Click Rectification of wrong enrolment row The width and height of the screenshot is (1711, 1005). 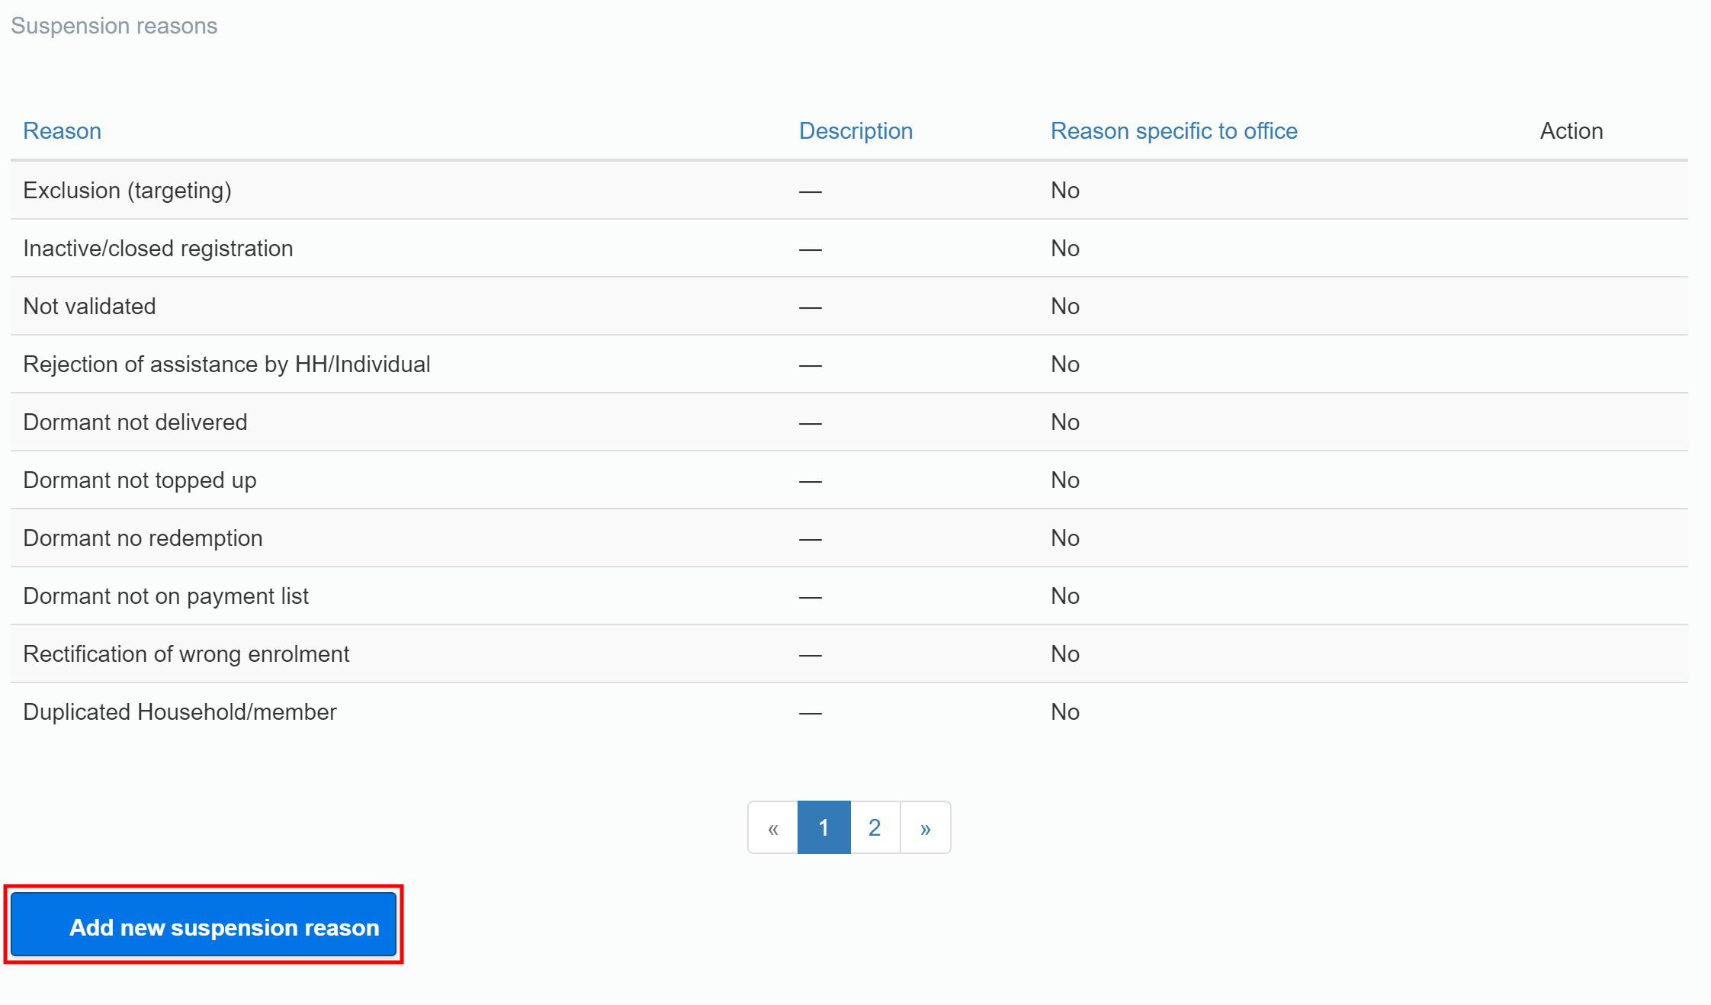[x=186, y=653]
